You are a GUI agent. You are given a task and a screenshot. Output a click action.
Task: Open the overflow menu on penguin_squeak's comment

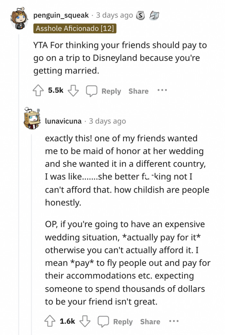click(162, 91)
